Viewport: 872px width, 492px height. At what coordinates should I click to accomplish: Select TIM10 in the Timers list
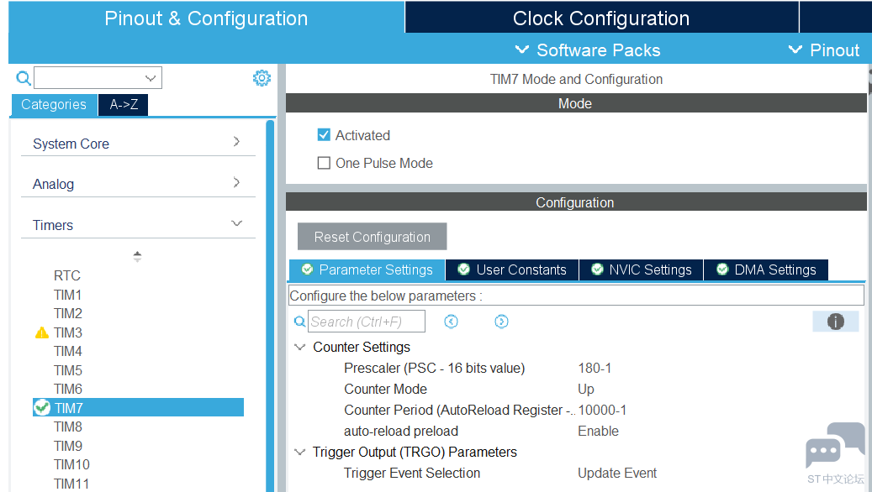click(x=71, y=465)
